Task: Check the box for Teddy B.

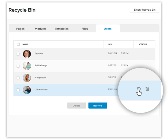Action: (18, 54)
